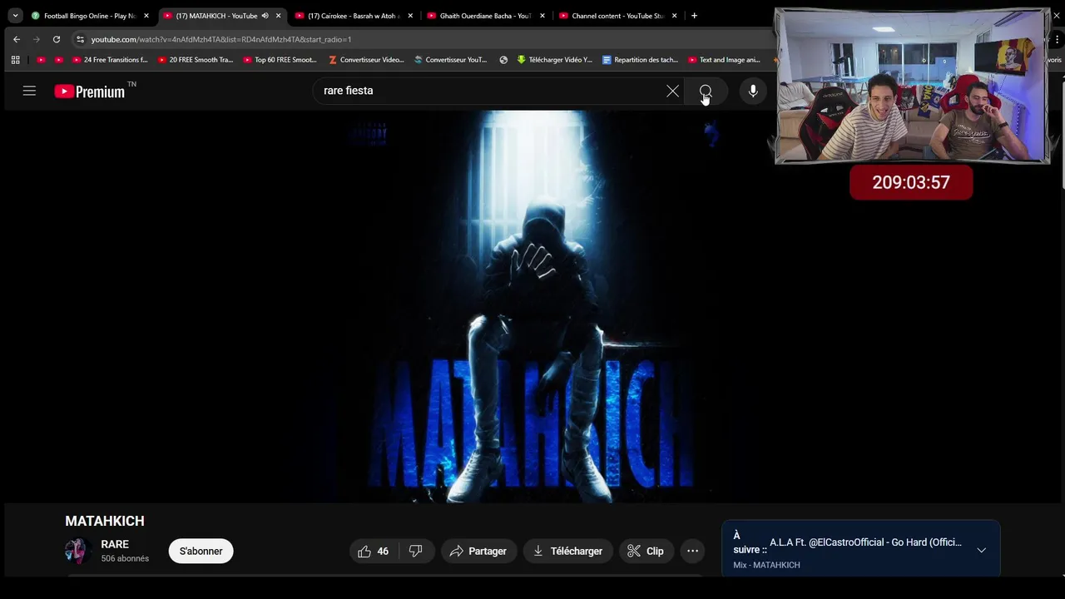Open more actions three-dot menu
Screen dimensions: 1065x599
coord(692,551)
